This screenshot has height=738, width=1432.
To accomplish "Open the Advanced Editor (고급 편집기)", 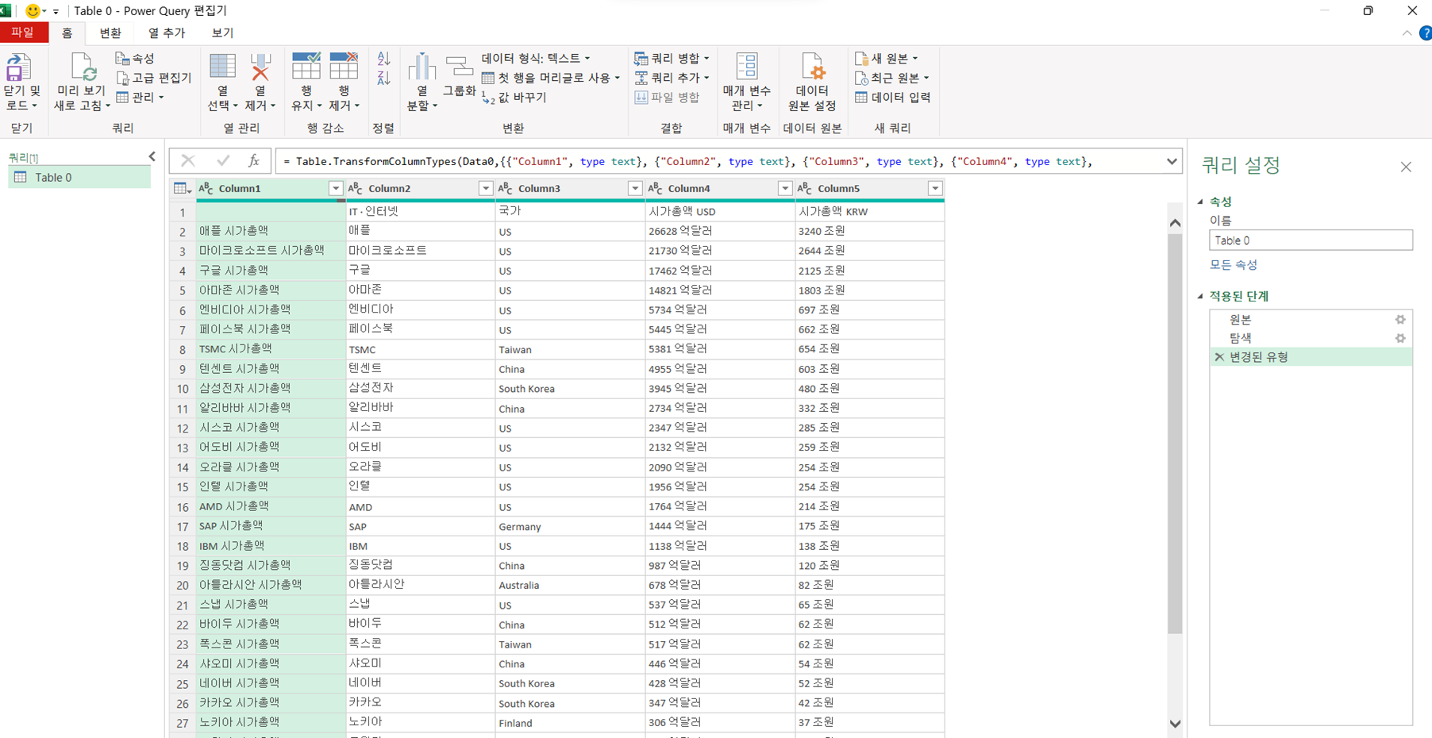I will [154, 78].
